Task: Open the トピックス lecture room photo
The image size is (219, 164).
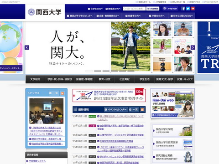Action: [x=47, y=111]
